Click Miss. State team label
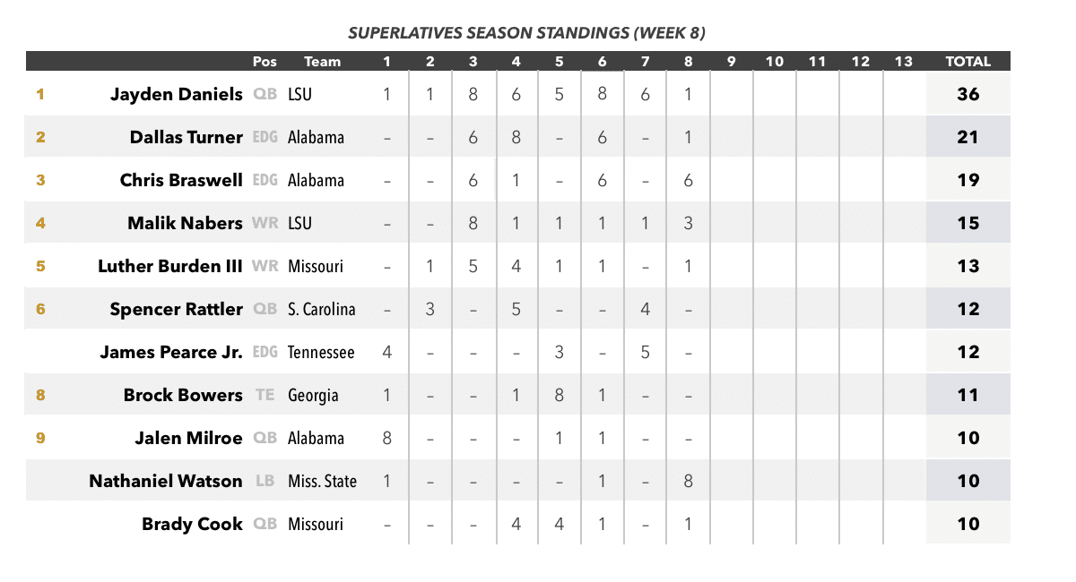The image size is (1076, 582). coord(322,481)
